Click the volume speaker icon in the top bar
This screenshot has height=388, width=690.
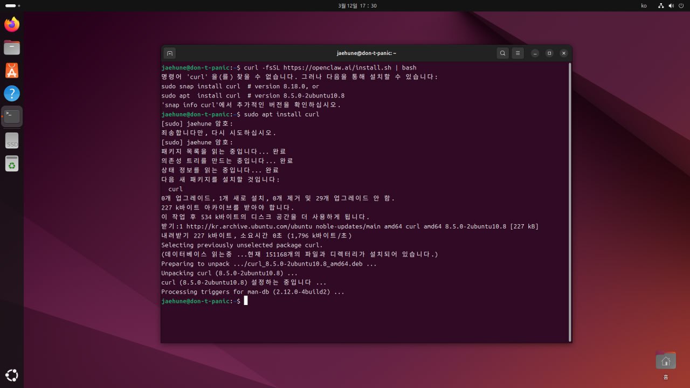(671, 5)
